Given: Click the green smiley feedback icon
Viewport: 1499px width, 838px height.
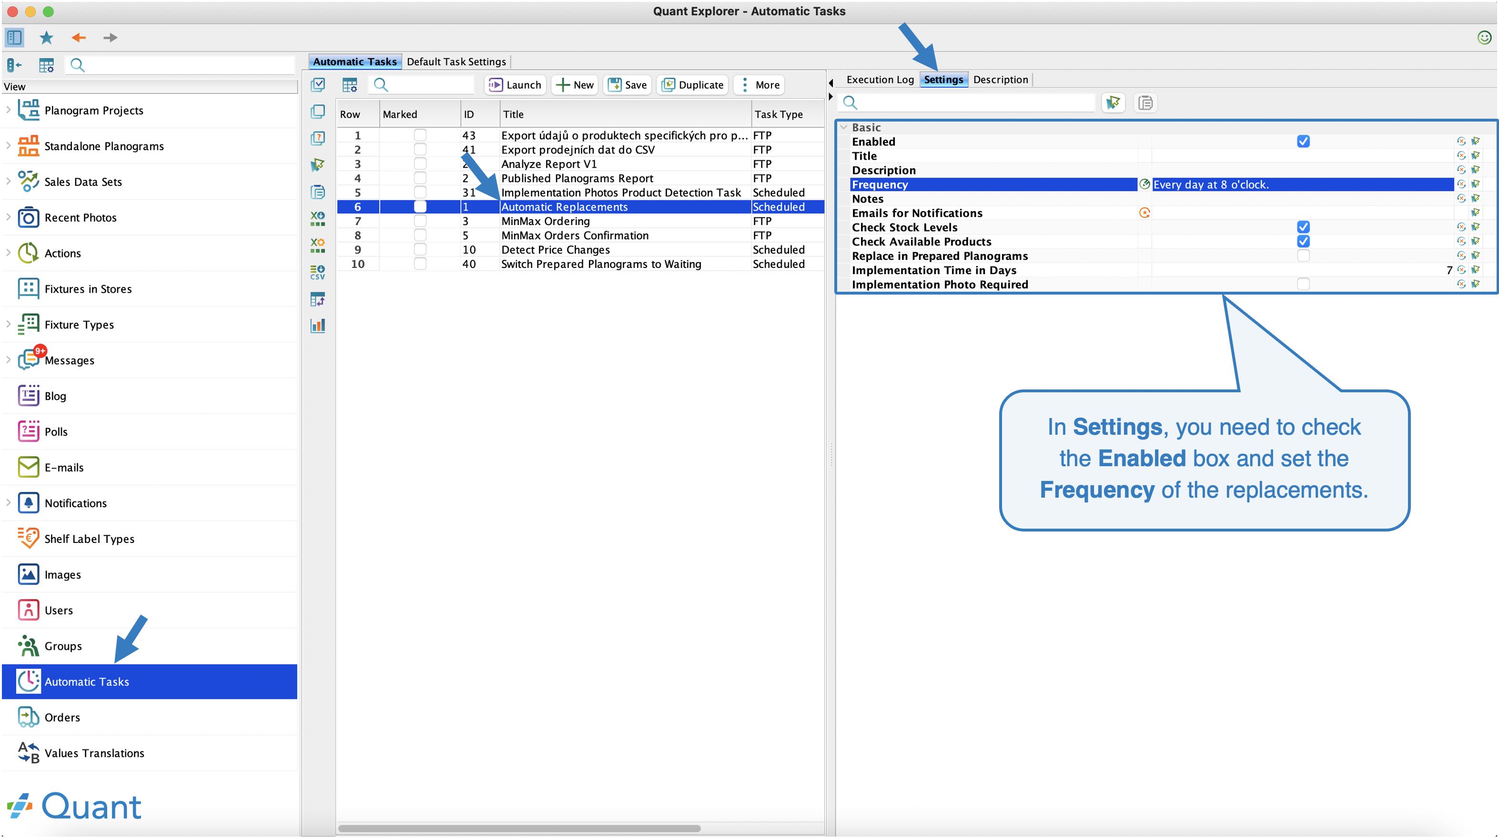Looking at the screenshot, I should point(1484,38).
